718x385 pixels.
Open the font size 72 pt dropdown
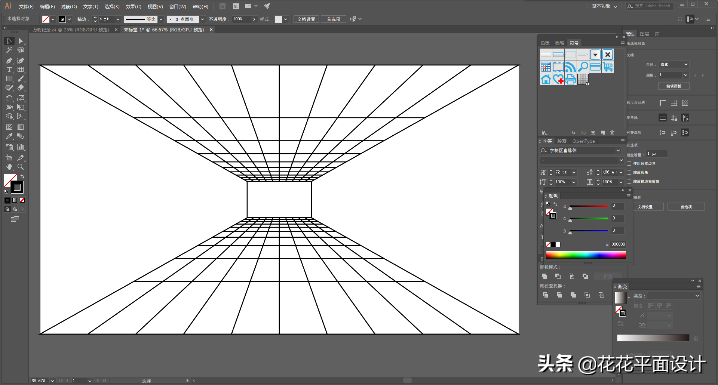click(x=574, y=172)
